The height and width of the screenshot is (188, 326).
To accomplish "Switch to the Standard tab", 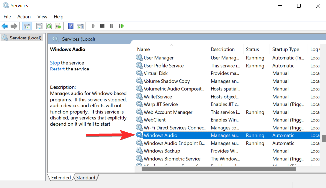I will tap(85, 177).
